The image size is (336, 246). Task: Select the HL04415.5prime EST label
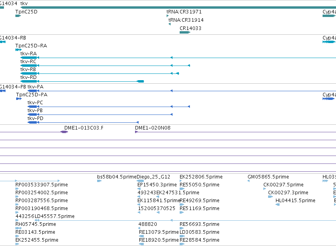tap(295, 201)
